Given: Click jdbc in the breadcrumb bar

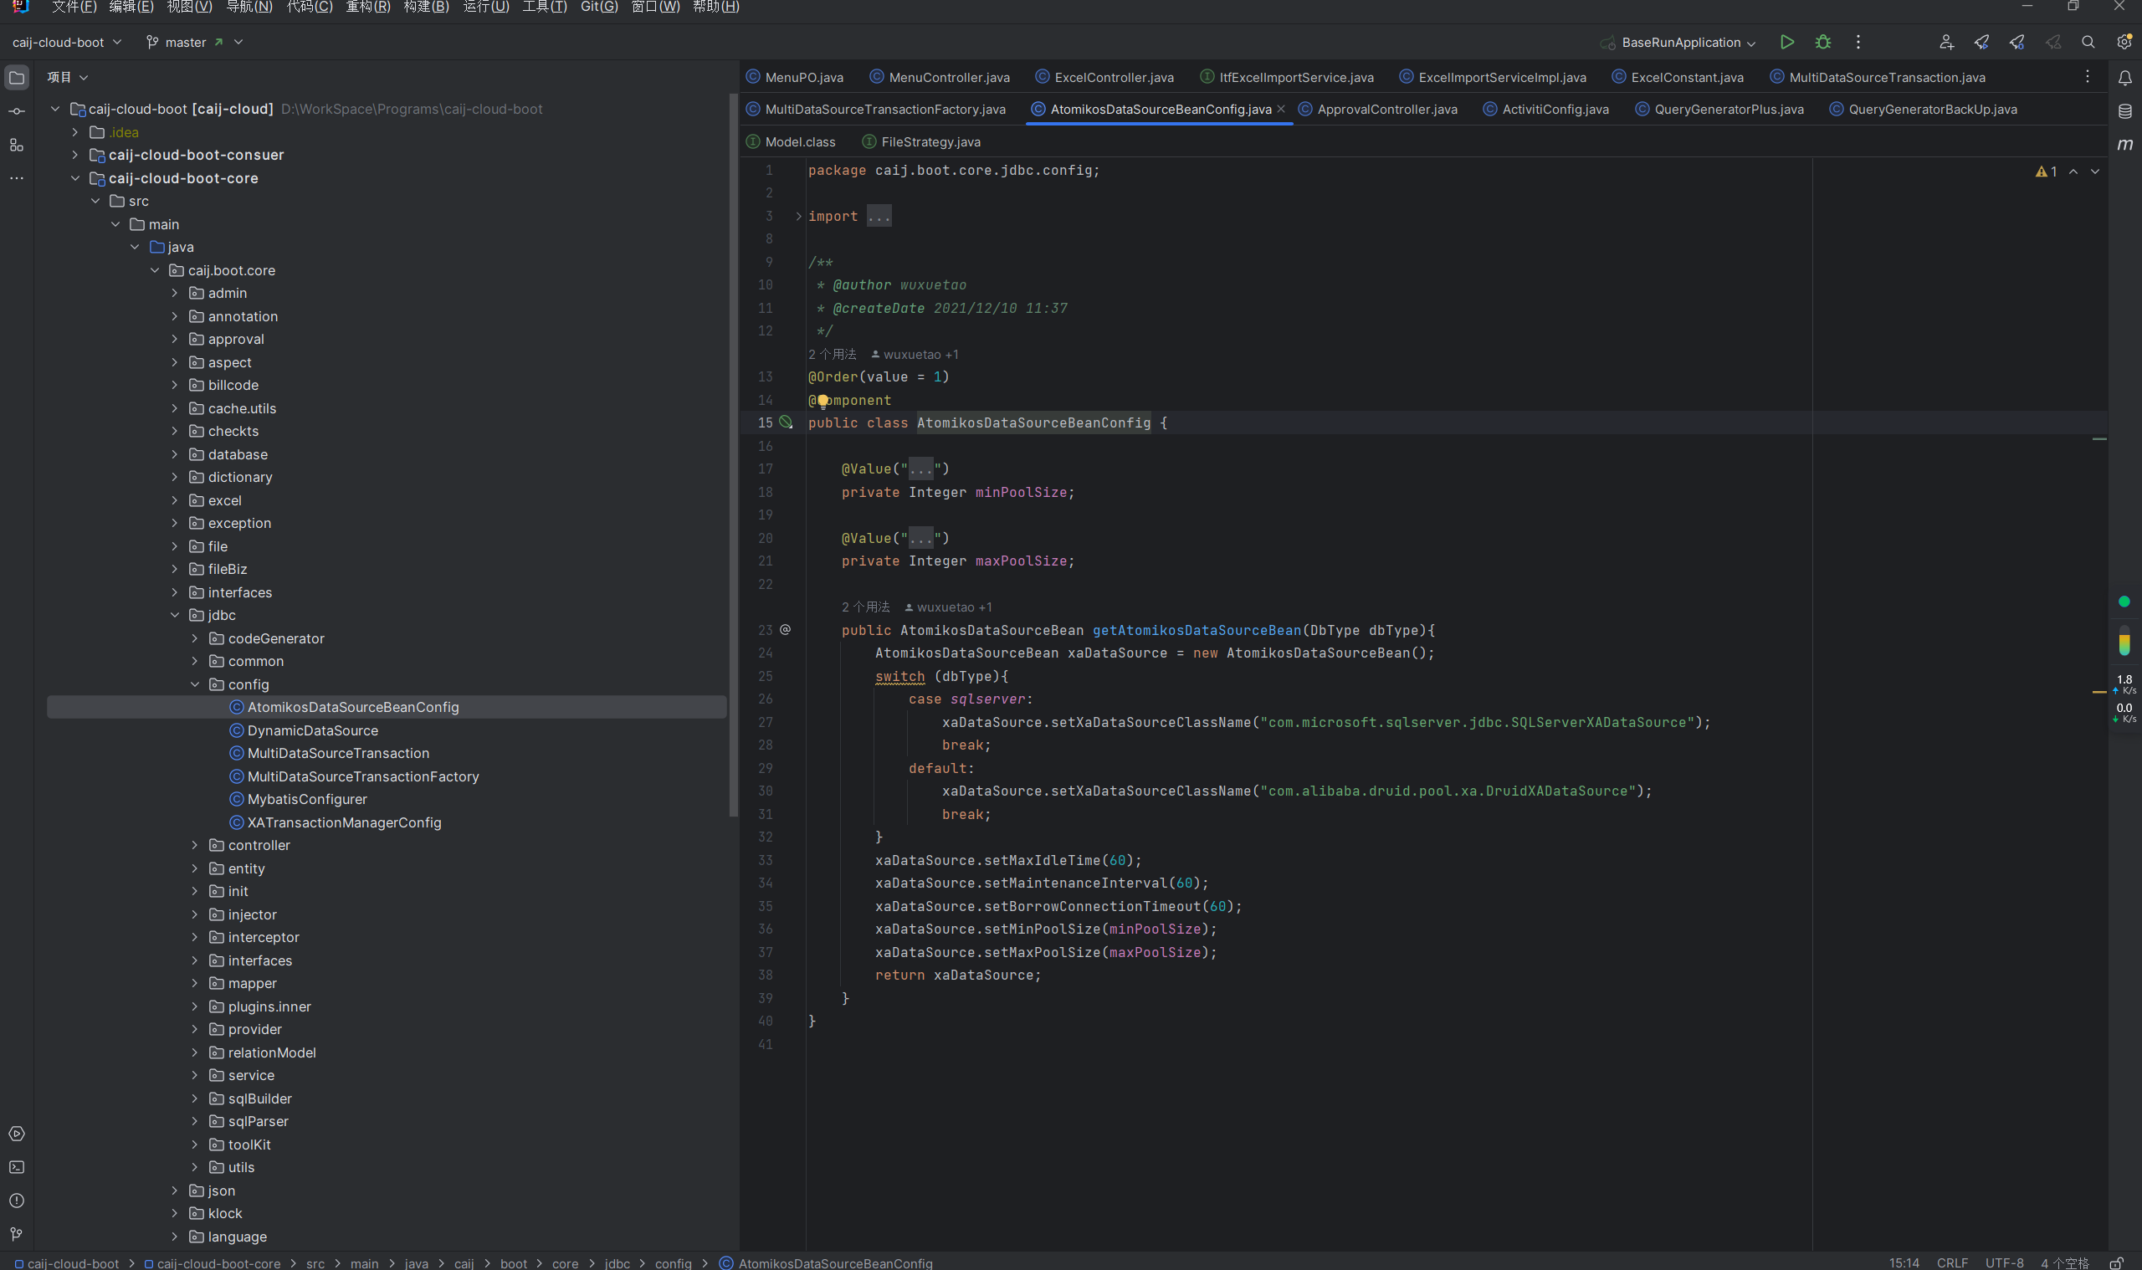Looking at the screenshot, I should [x=617, y=1263].
